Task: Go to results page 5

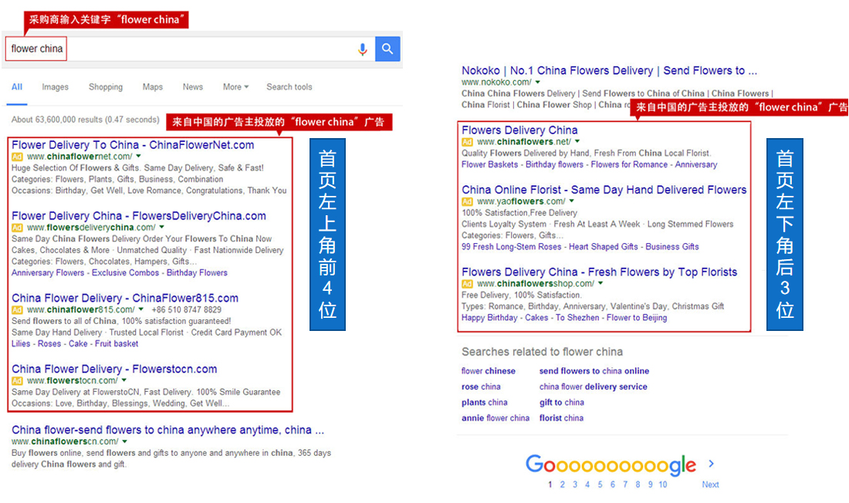Action: [600, 484]
